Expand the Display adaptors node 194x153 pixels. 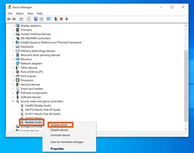click(x=13, y=26)
